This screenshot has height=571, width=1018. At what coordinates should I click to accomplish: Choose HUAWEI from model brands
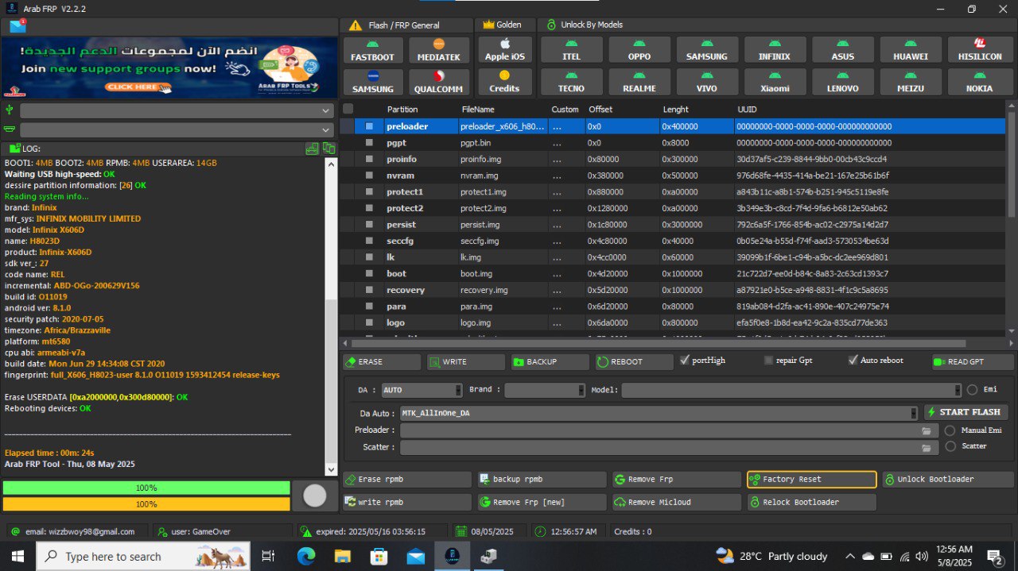pos(911,50)
